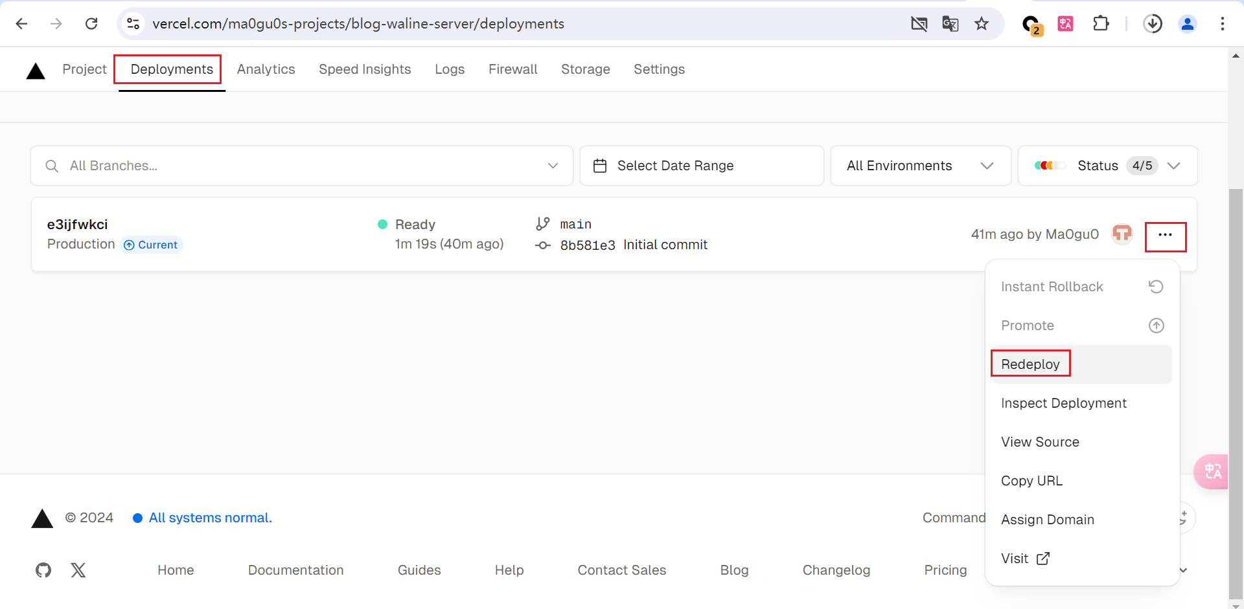Viewport: 1244px width, 609px height.
Task: Open the Settings tab
Action: pyautogui.click(x=659, y=69)
